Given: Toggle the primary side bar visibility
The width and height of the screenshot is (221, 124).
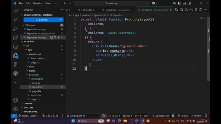Looking at the screenshot, I should coord(180,3).
